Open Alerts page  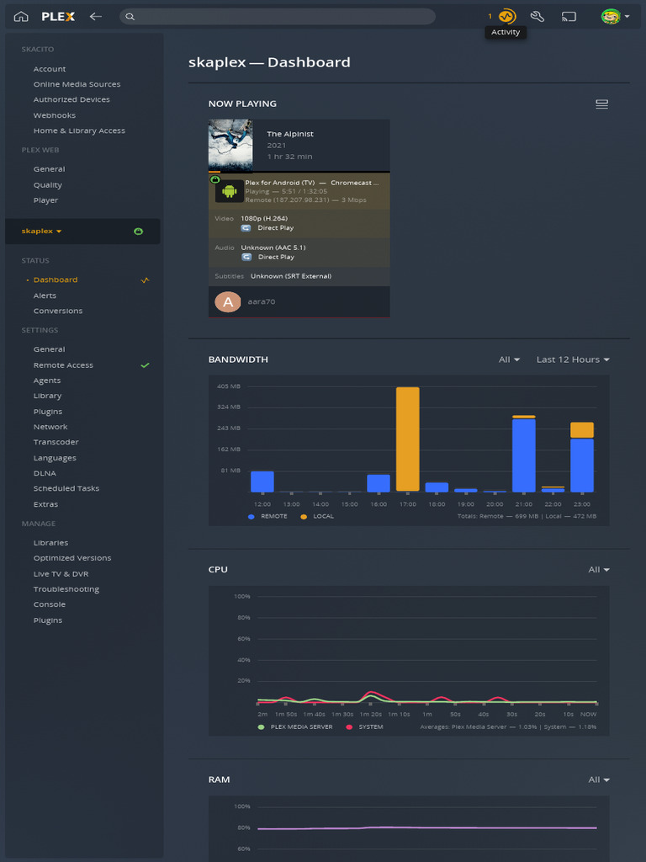coord(45,295)
